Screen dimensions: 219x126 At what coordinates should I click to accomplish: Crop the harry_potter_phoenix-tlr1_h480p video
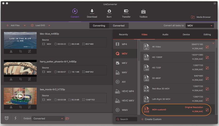pyautogui.click(x=20, y=79)
